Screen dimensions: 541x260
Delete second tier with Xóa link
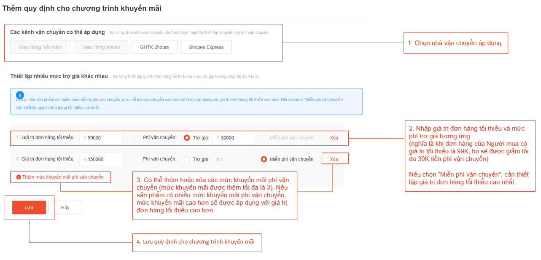tap(334, 159)
